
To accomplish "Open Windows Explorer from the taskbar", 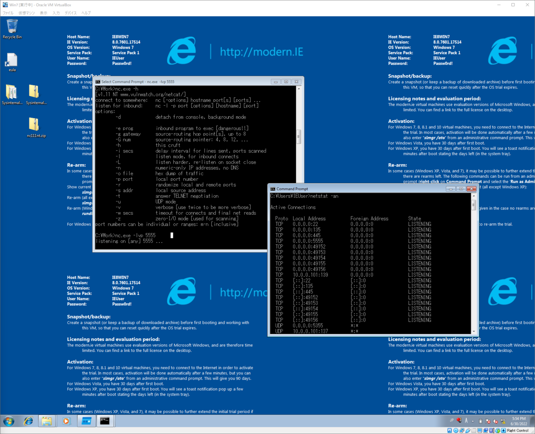I will [x=47, y=421].
